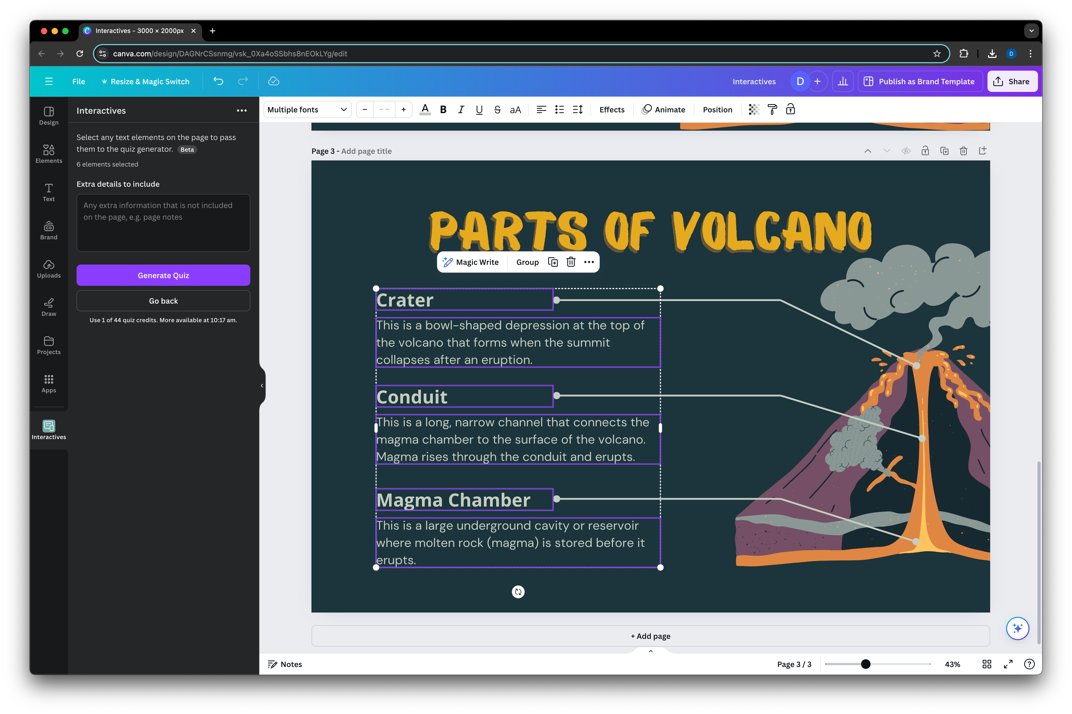Image resolution: width=1072 pixels, height=714 pixels.
Task: Move page 3 up with chevron
Action: pyautogui.click(x=867, y=151)
